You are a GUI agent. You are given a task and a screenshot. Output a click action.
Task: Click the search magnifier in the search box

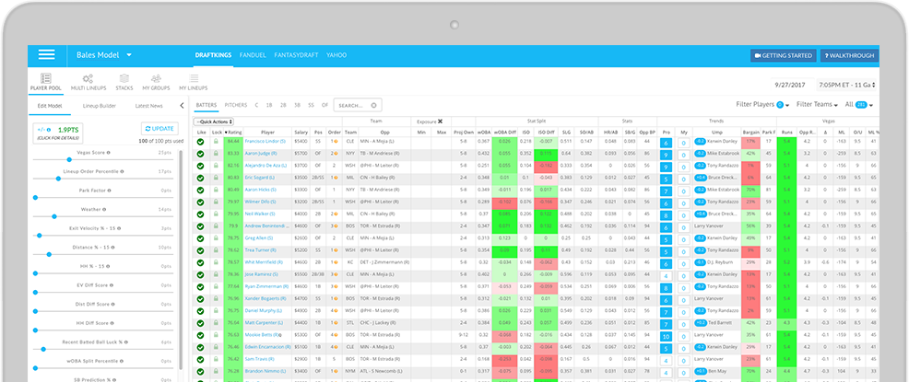373,105
